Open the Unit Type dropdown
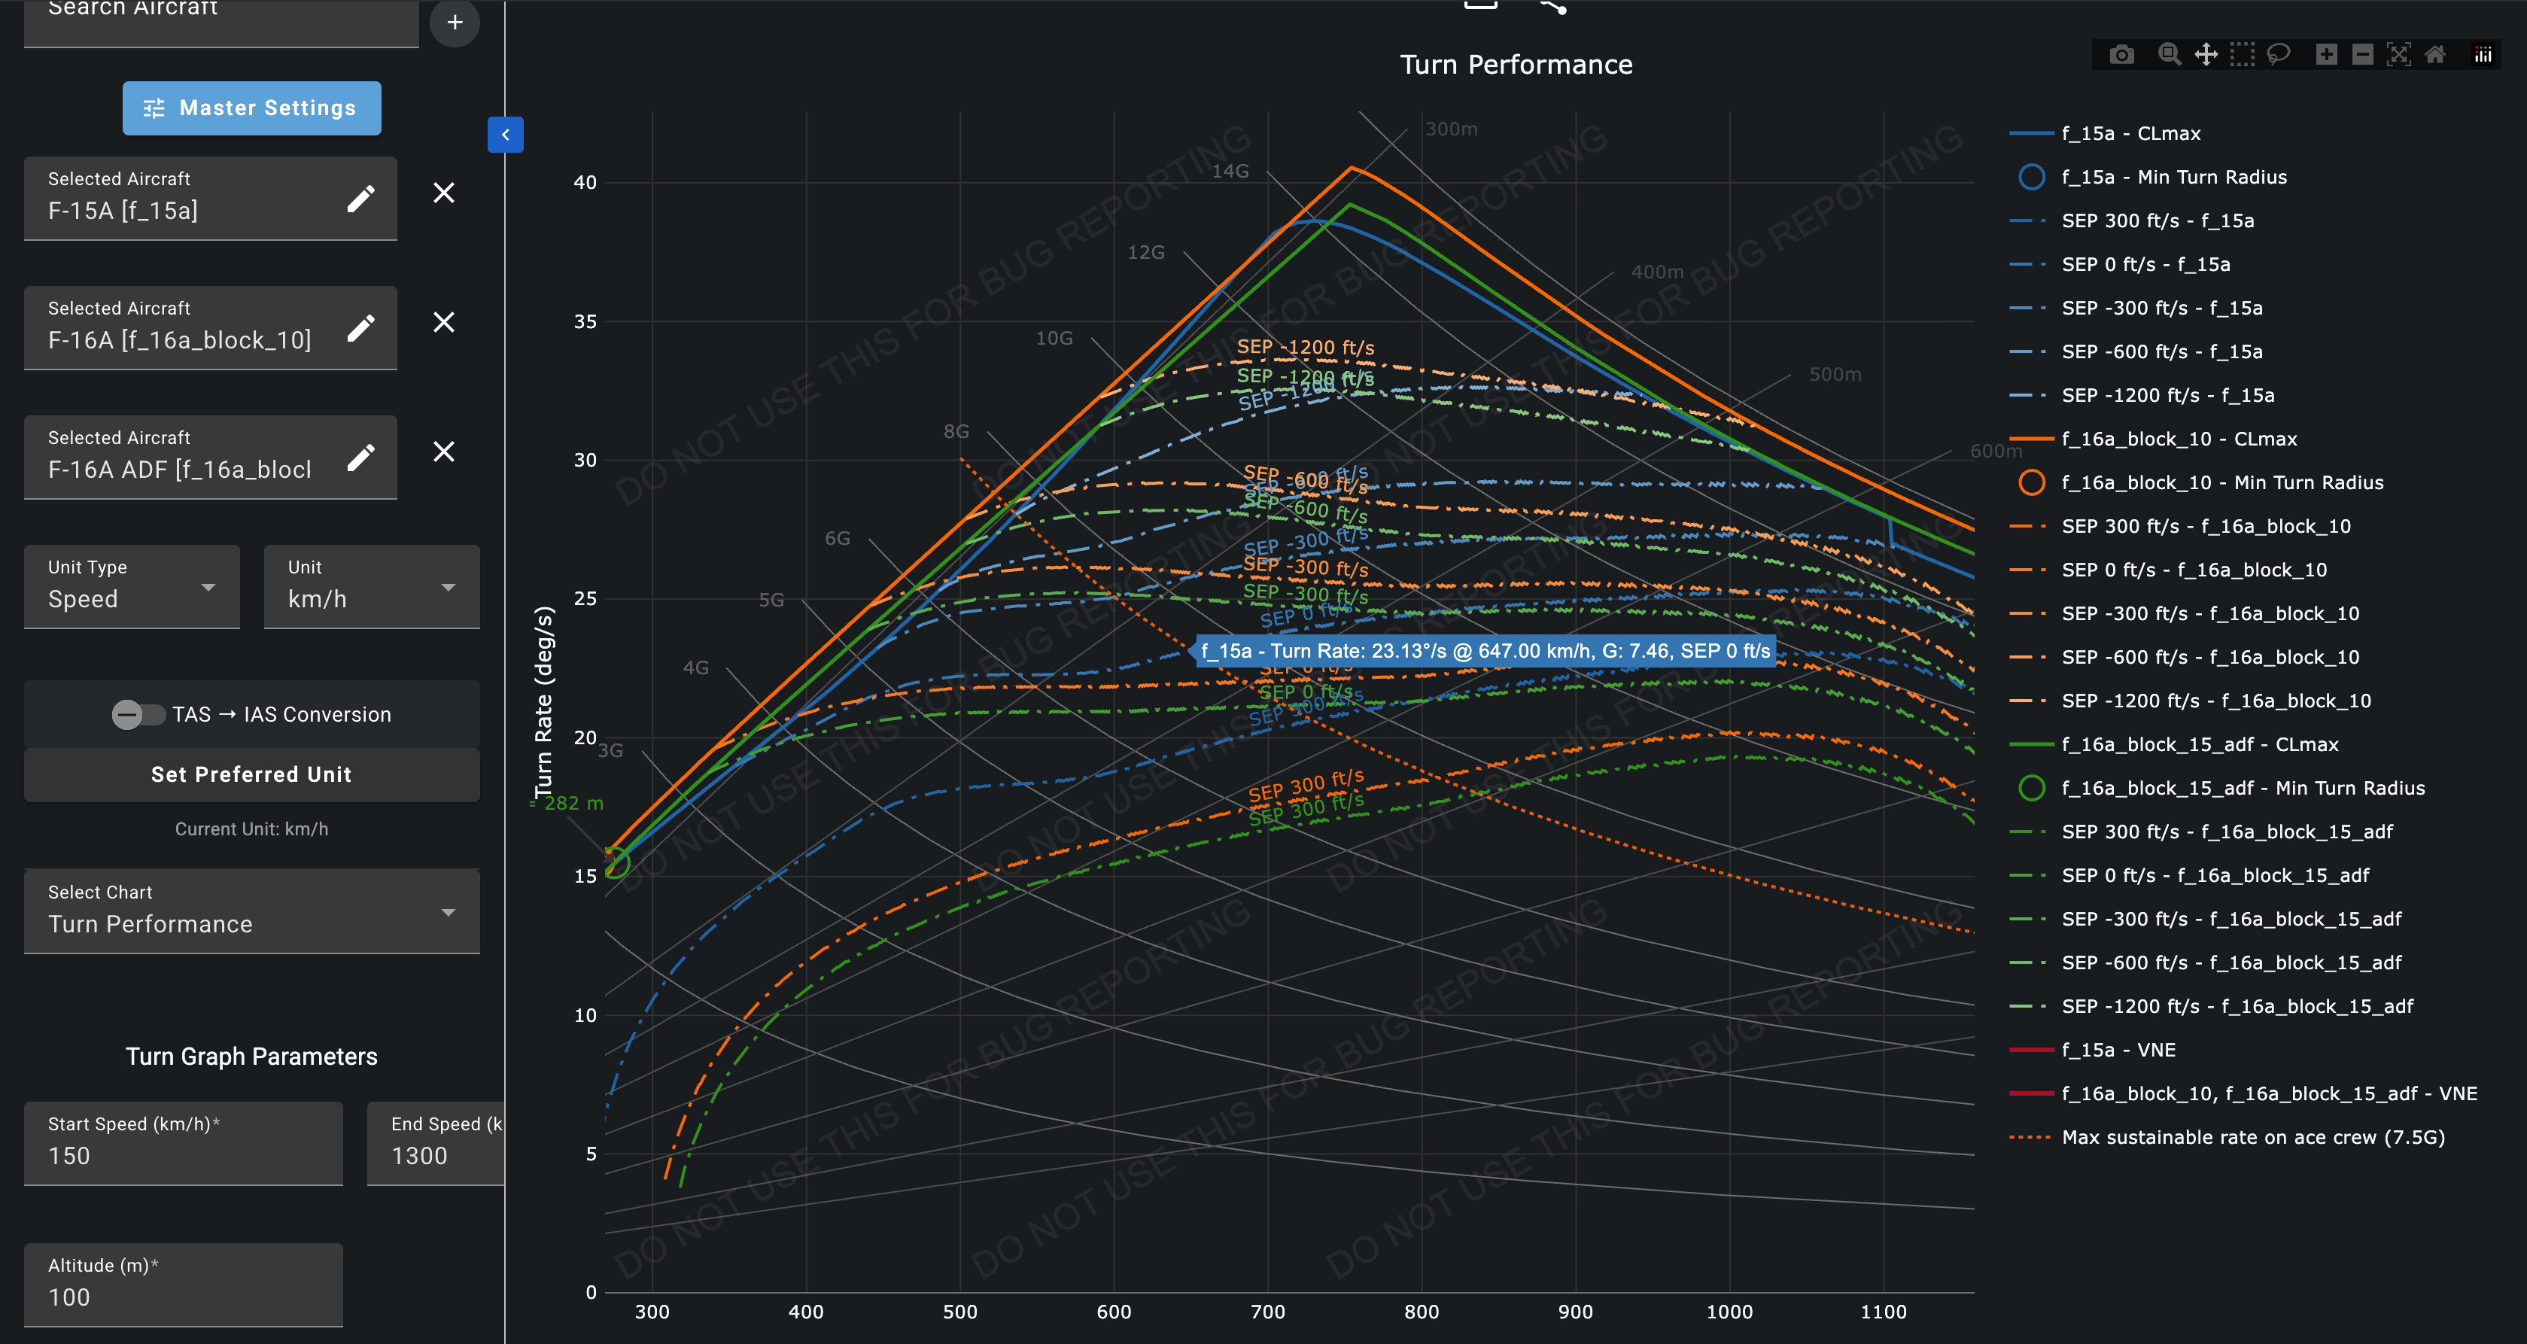 coord(132,587)
